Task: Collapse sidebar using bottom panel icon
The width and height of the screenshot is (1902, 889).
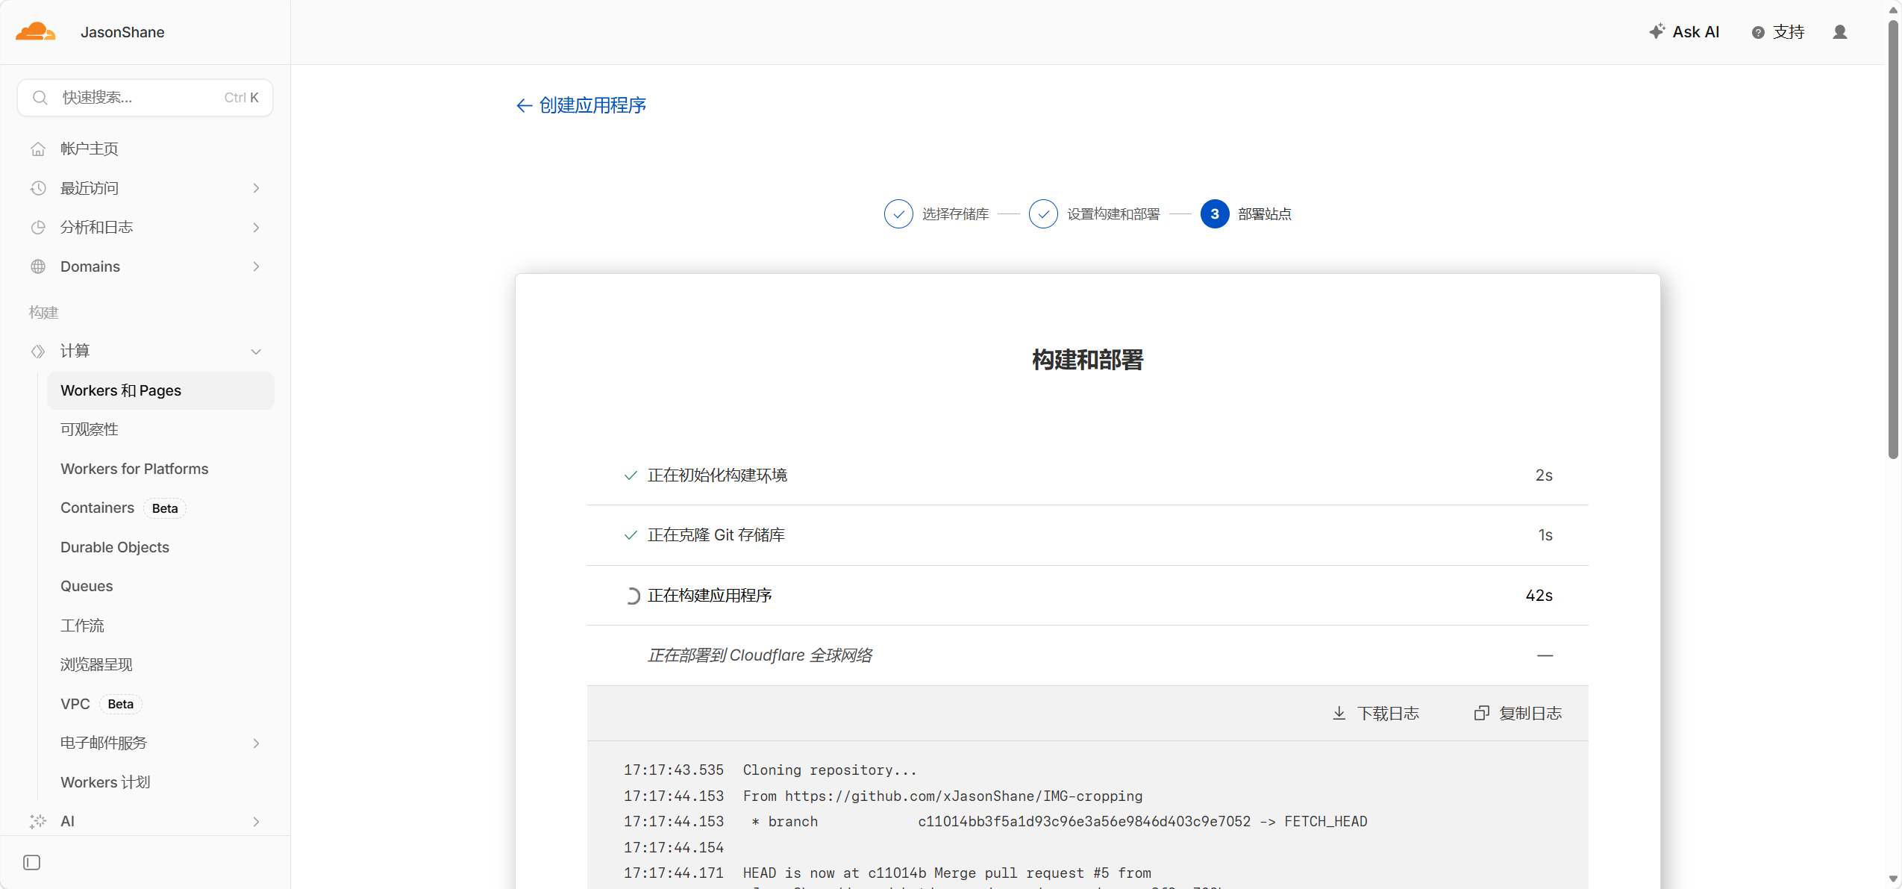Action: [x=31, y=862]
